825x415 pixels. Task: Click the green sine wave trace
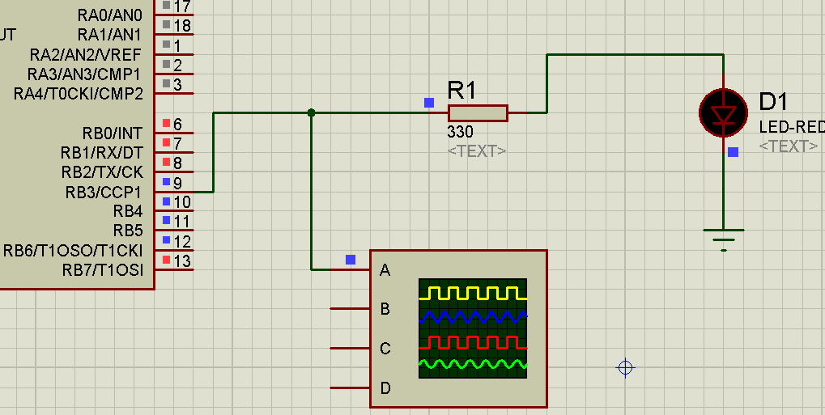click(x=473, y=364)
